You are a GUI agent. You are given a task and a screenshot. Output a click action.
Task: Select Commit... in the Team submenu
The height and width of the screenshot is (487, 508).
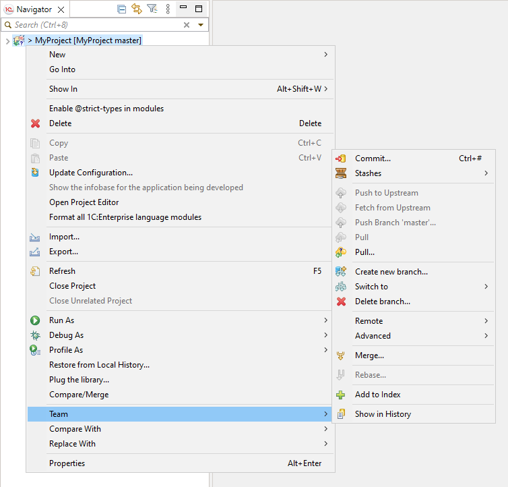click(x=373, y=159)
